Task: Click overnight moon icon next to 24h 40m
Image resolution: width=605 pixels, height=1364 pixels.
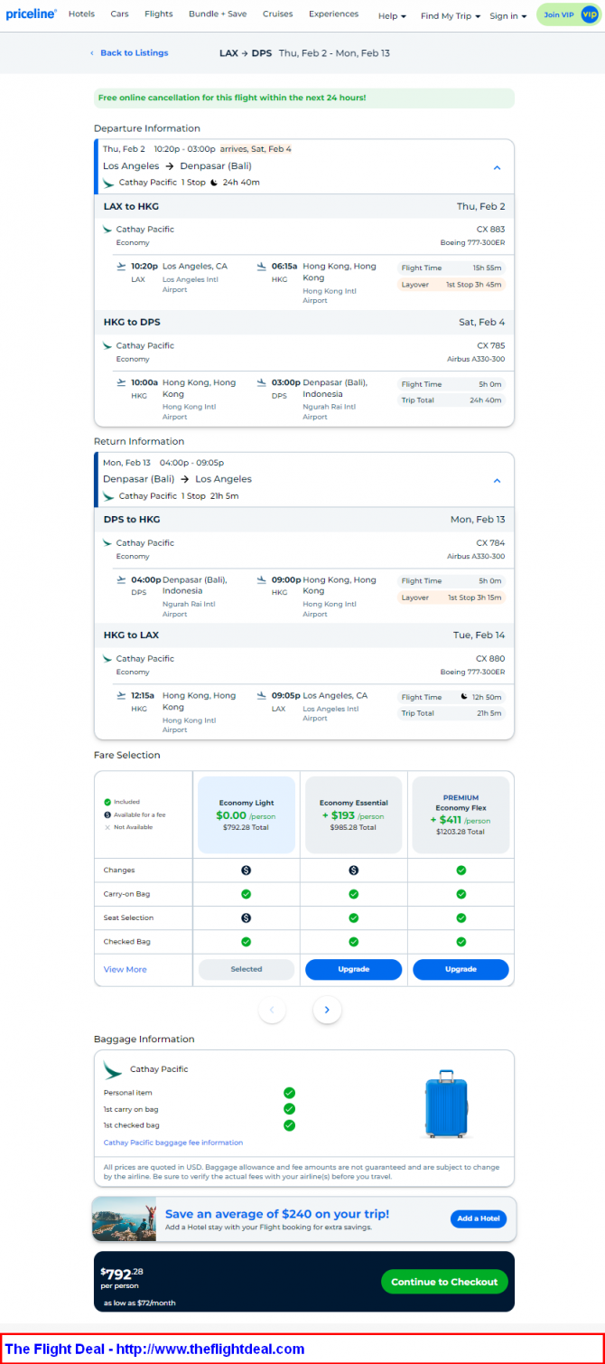Action: (214, 183)
